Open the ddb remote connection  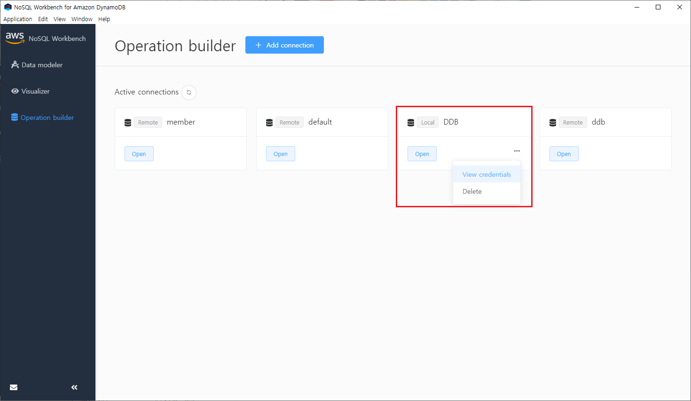coord(564,154)
